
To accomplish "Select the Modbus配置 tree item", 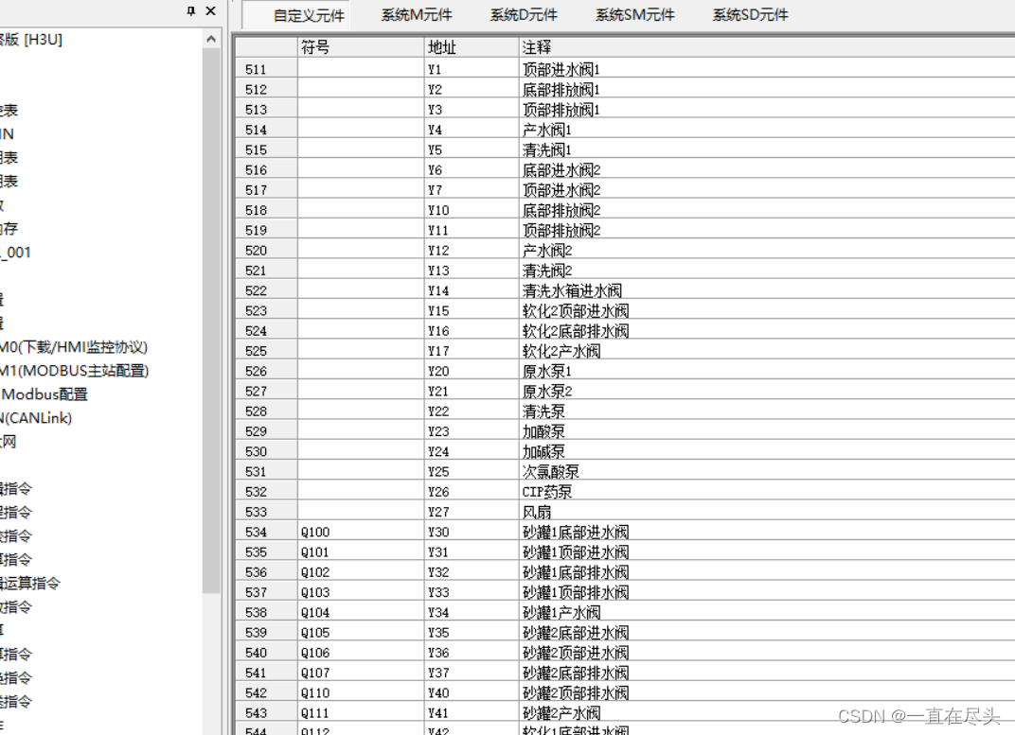I will coord(45,394).
